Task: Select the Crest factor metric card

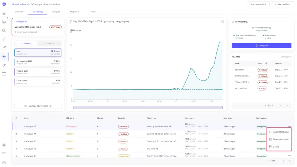Action: tap(38, 82)
